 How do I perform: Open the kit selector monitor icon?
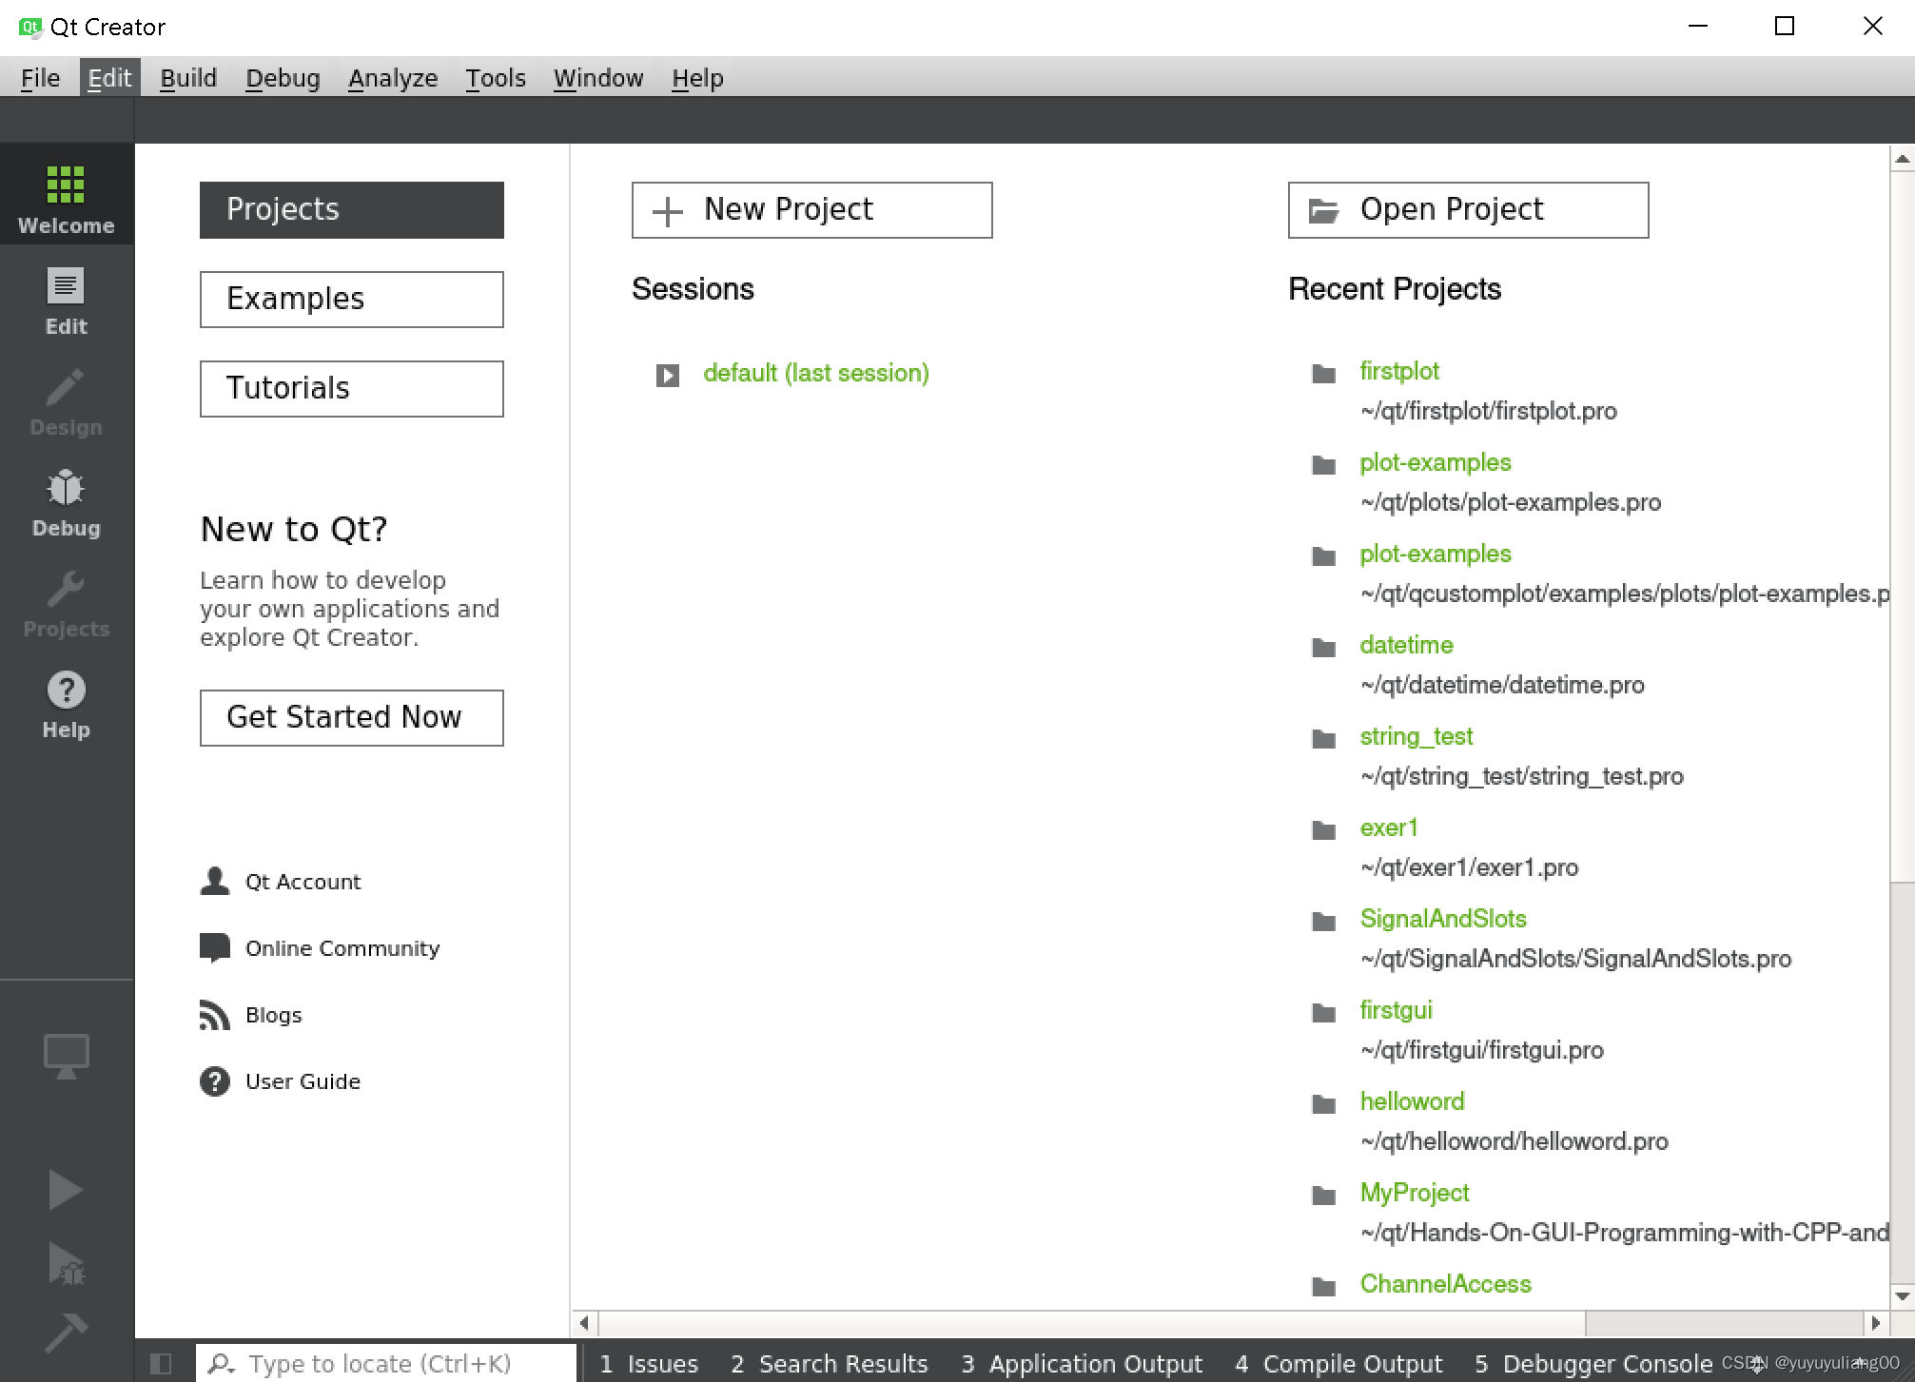point(67,1056)
